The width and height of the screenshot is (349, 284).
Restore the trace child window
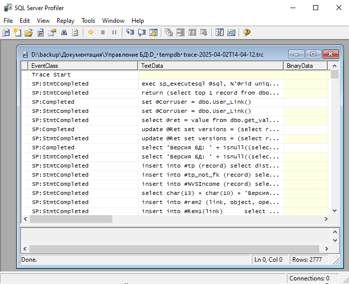[314, 54]
